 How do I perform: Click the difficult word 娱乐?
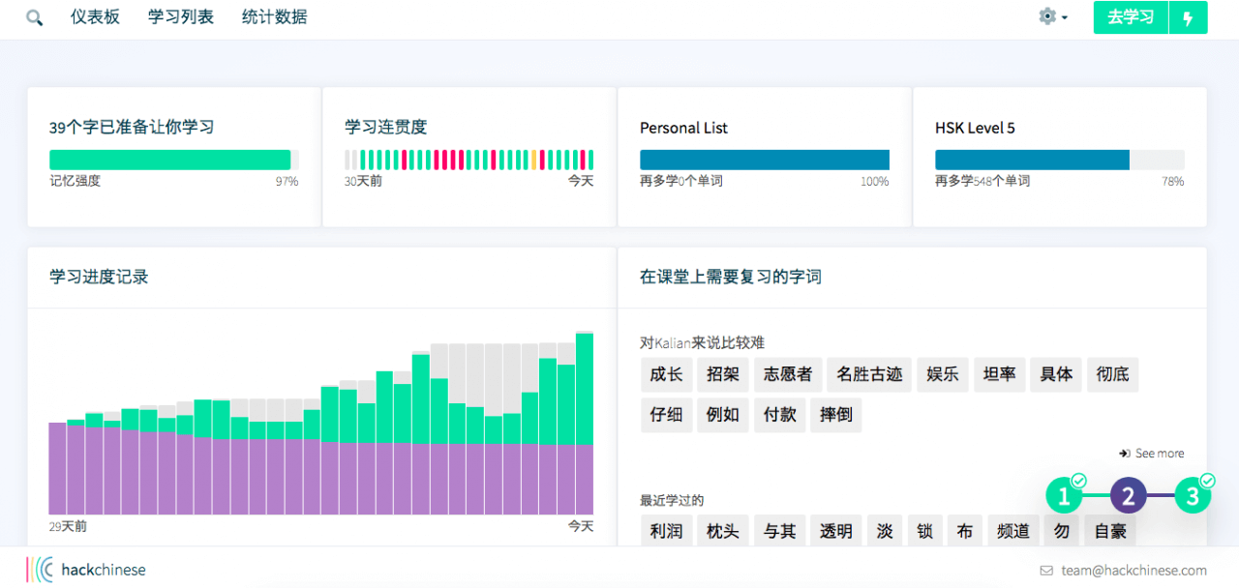point(943,374)
